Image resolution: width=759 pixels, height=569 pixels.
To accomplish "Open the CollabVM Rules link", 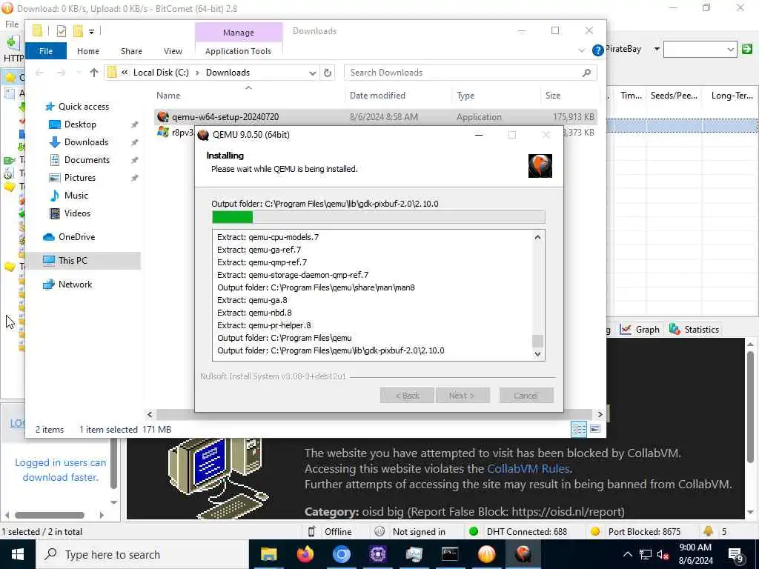I will click(528, 469).
